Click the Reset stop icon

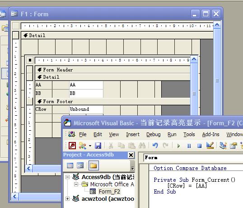(x=199, y=146)
